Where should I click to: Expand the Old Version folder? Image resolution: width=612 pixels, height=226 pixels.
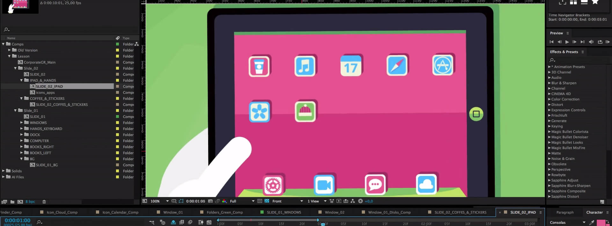point(9,50)
